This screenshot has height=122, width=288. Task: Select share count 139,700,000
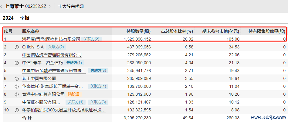139,86
